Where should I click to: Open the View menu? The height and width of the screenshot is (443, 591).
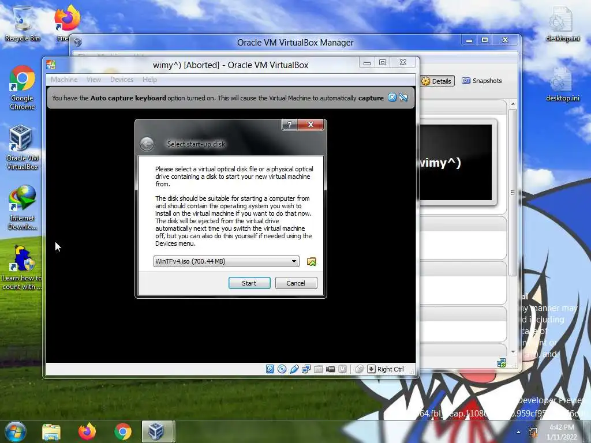click(93, 80)
